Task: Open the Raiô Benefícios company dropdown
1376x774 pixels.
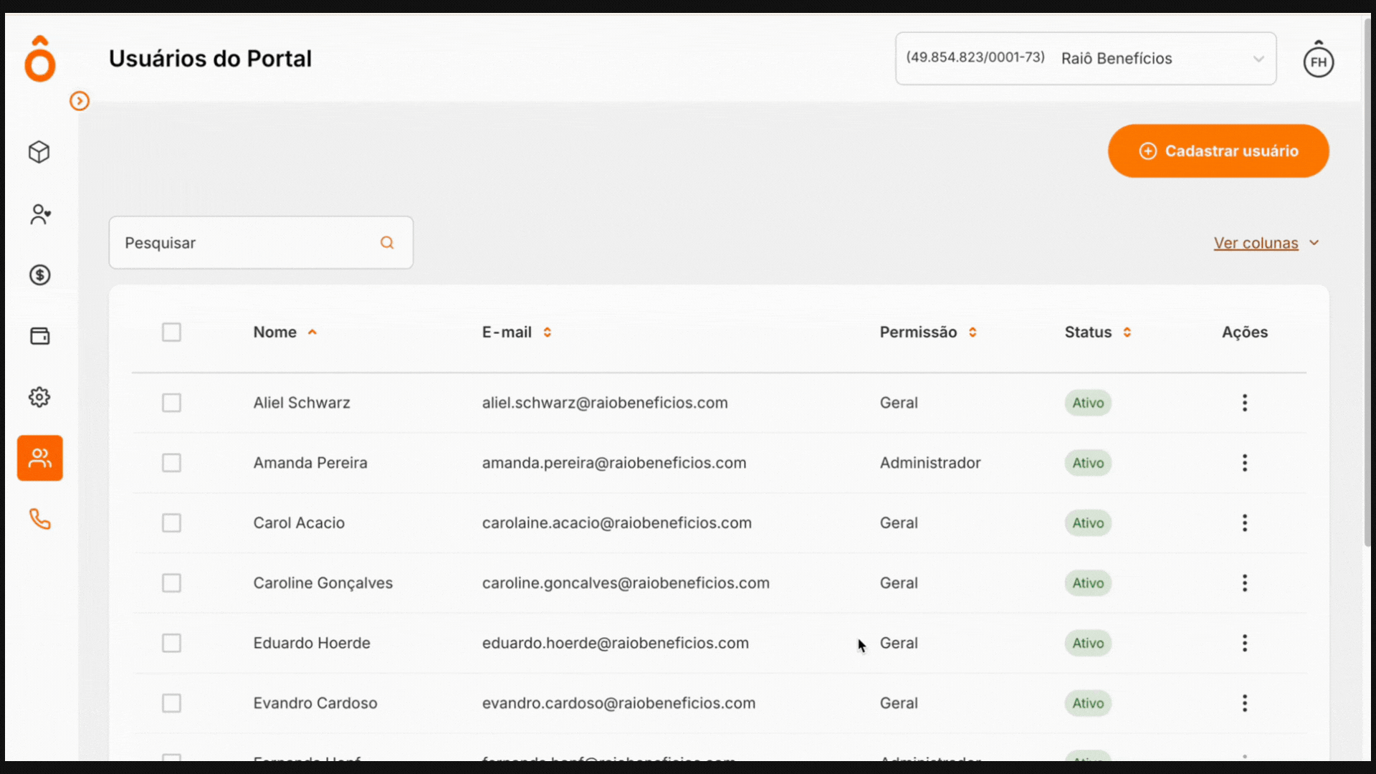Action: click(x=1085, y=59)
